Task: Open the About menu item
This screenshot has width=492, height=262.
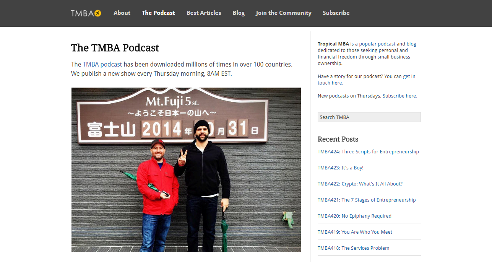Action: (122, 13)
